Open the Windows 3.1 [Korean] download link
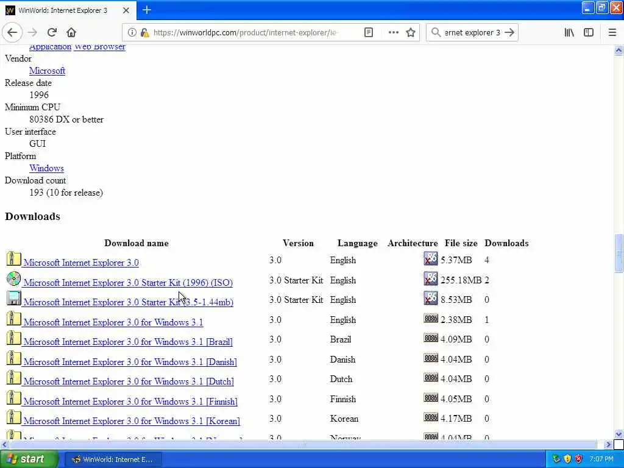This screenshot has height=468, width=624. 132,420
